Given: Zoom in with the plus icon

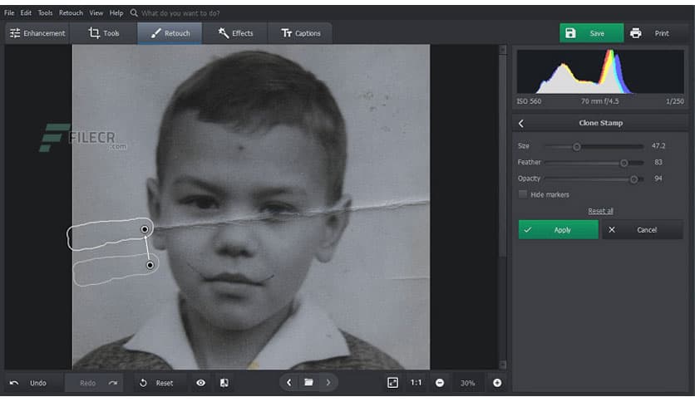Looking at the screenshot, I should (497, 383).
